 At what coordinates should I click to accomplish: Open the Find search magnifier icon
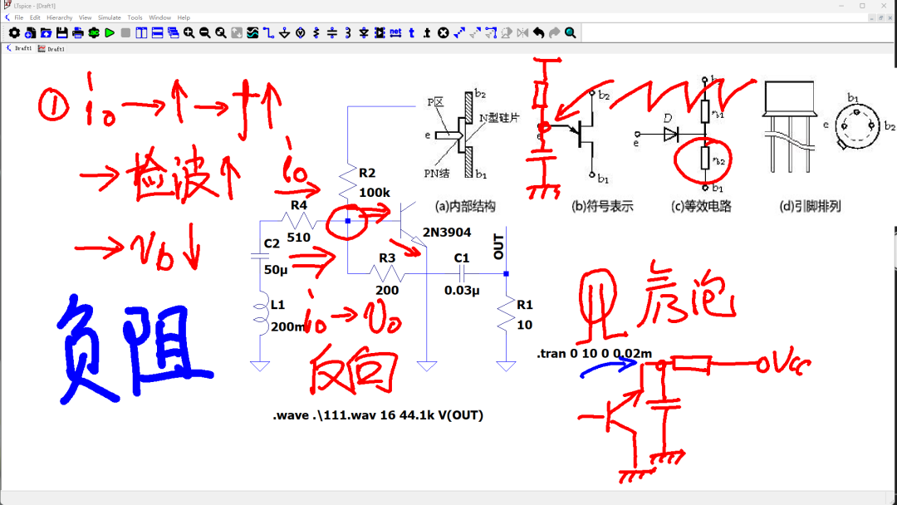(571, 33)
